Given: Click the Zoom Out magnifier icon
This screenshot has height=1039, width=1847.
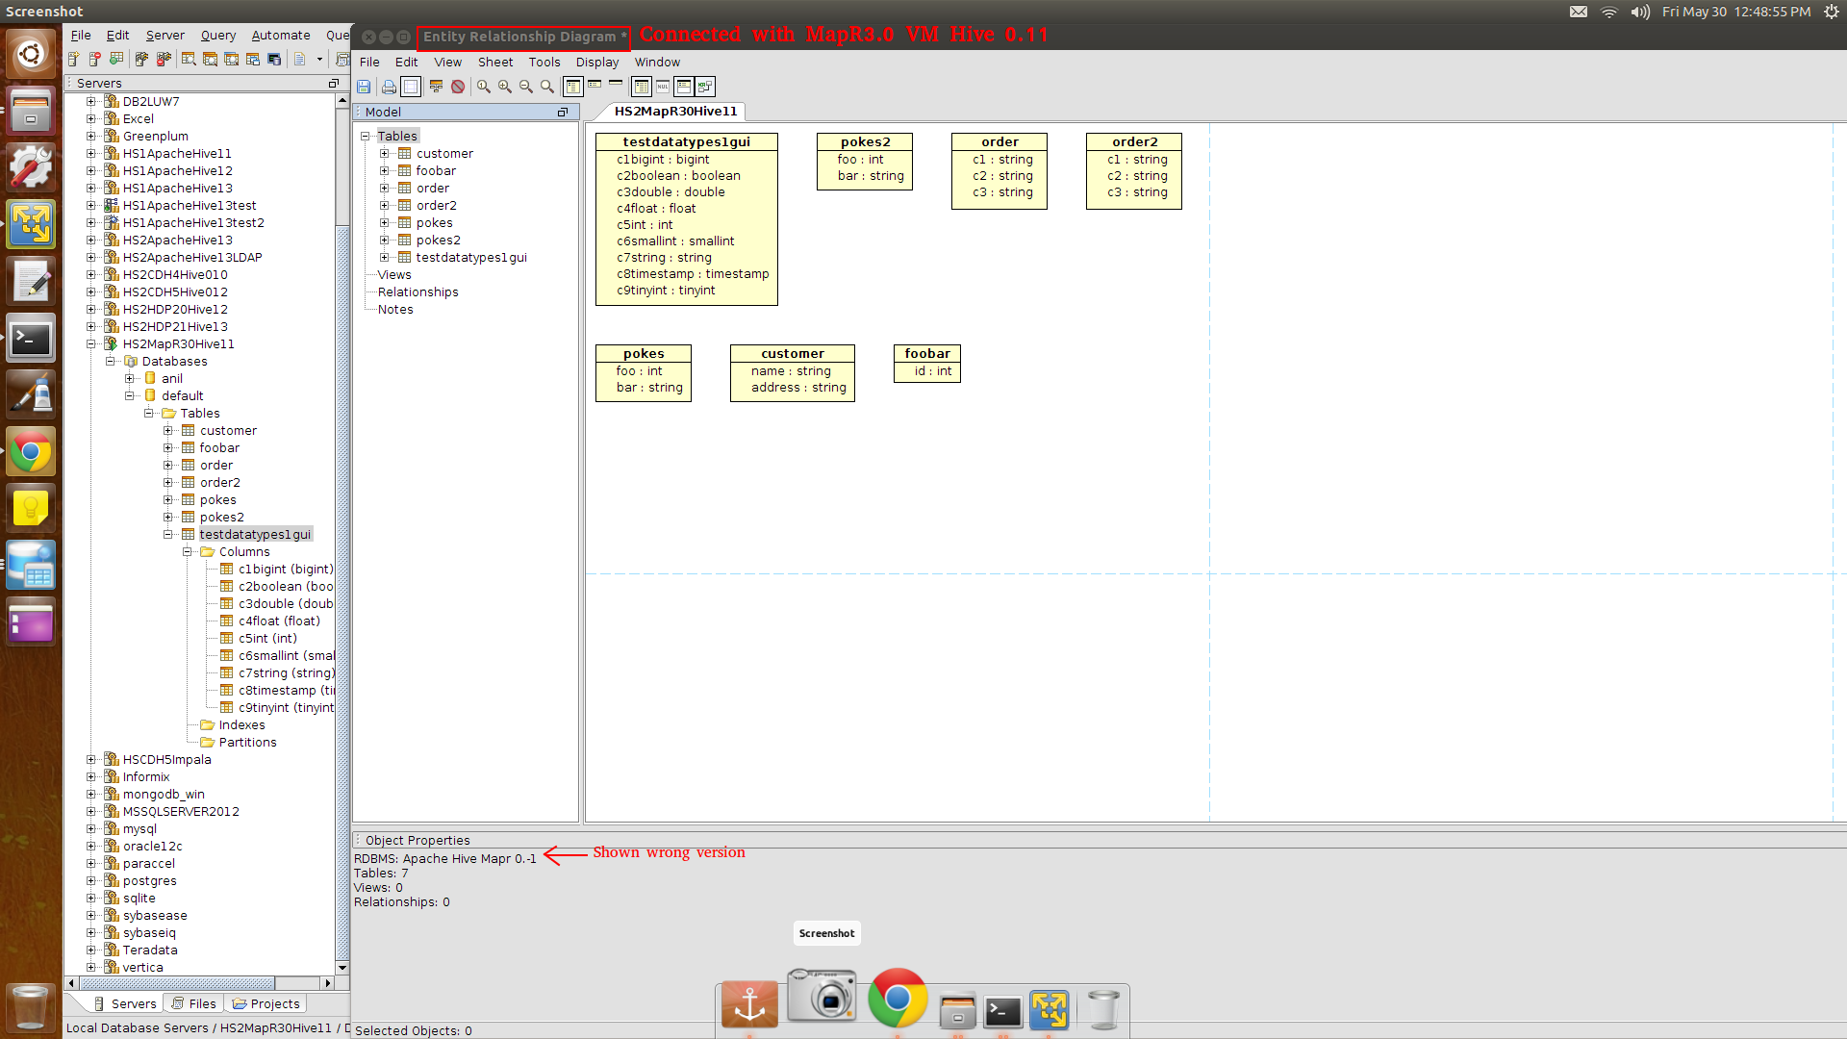Looking at the screenshot, I should 526,87.
